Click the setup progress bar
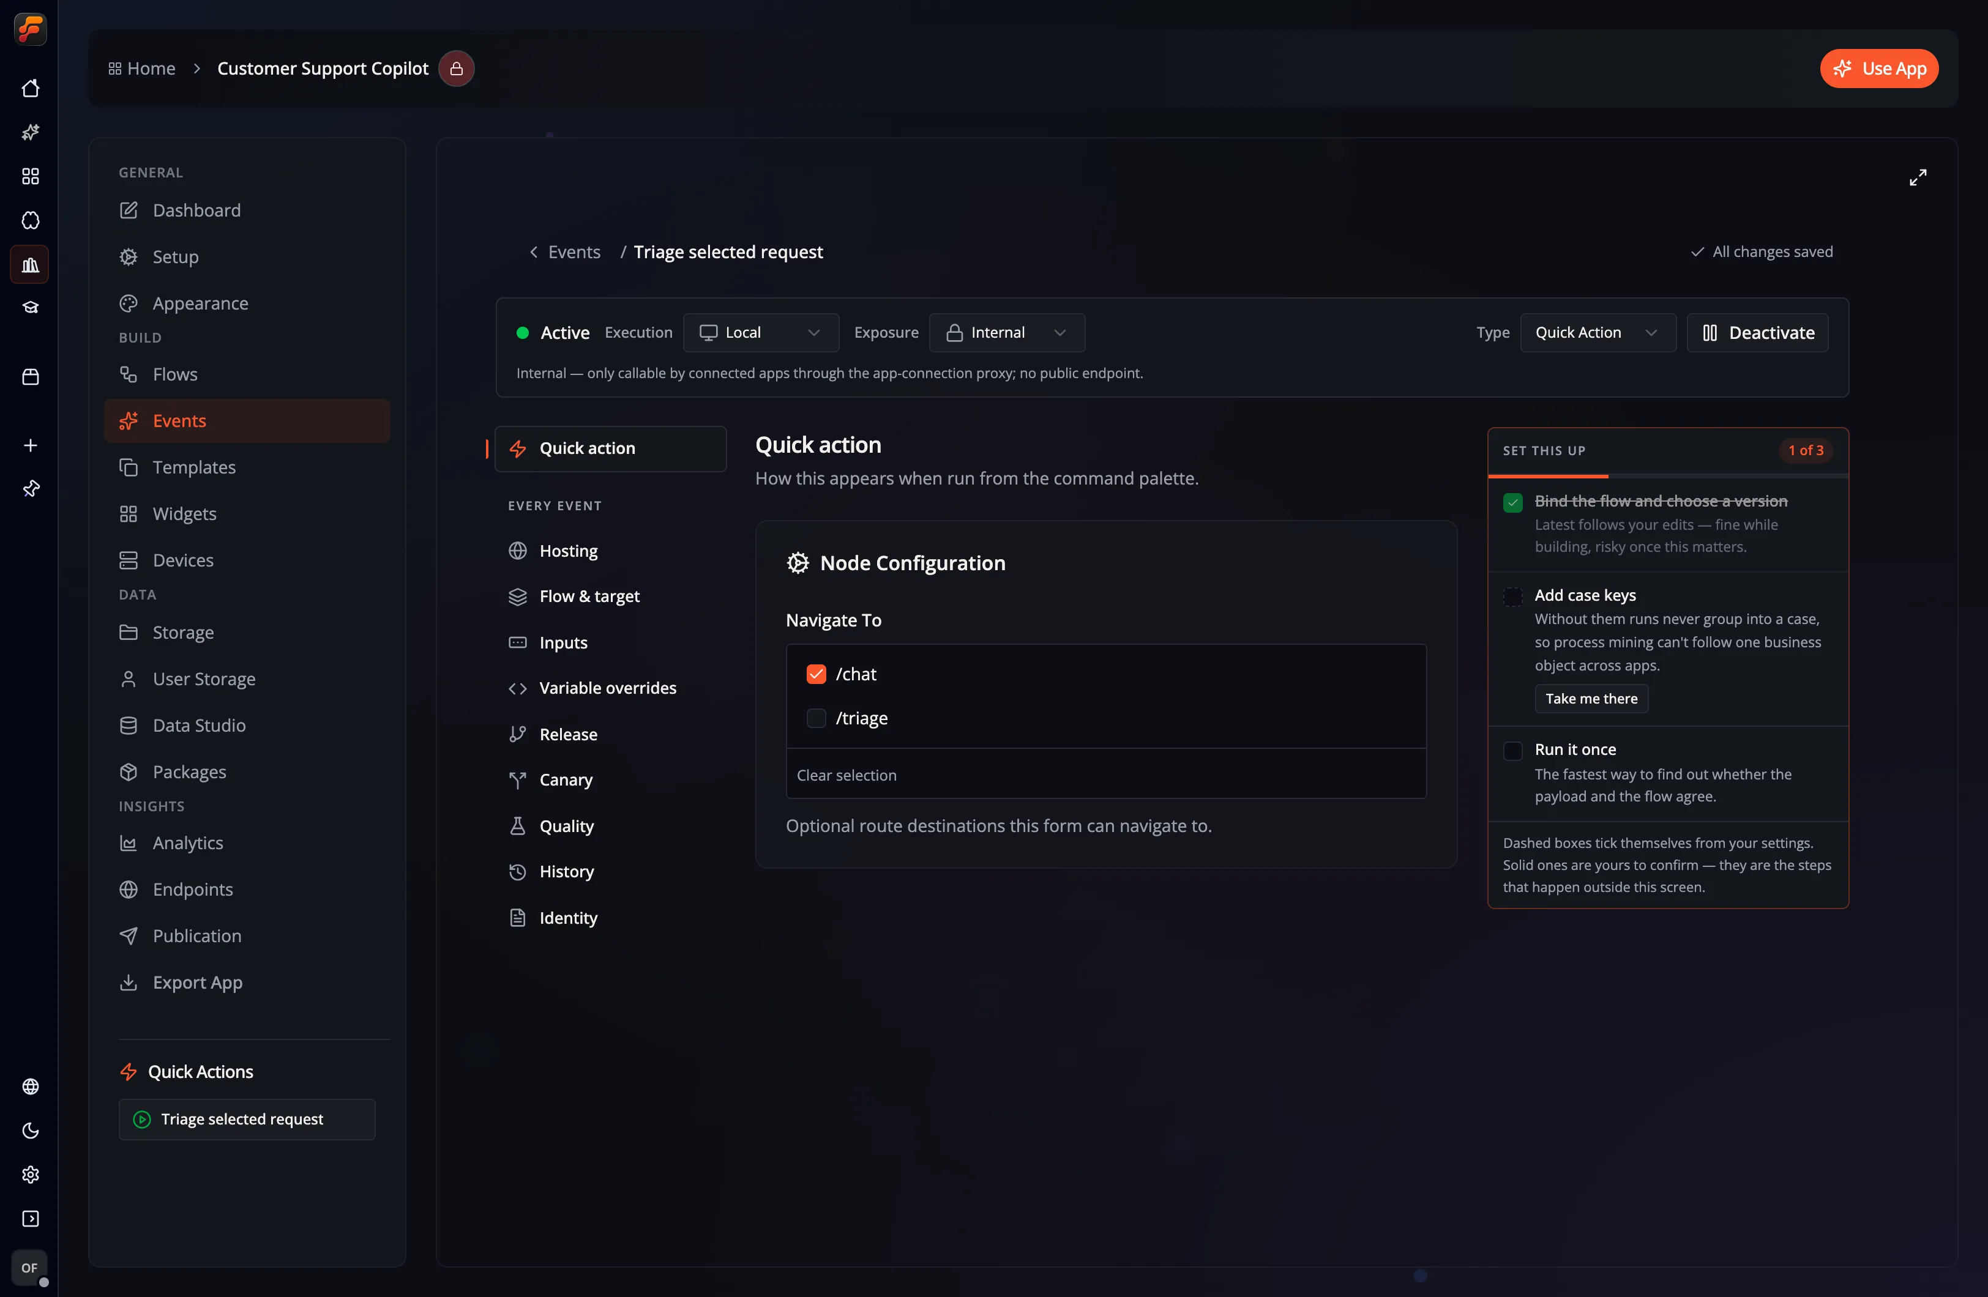Screen dimensions: 1988x1297 tap(1667, 476)
